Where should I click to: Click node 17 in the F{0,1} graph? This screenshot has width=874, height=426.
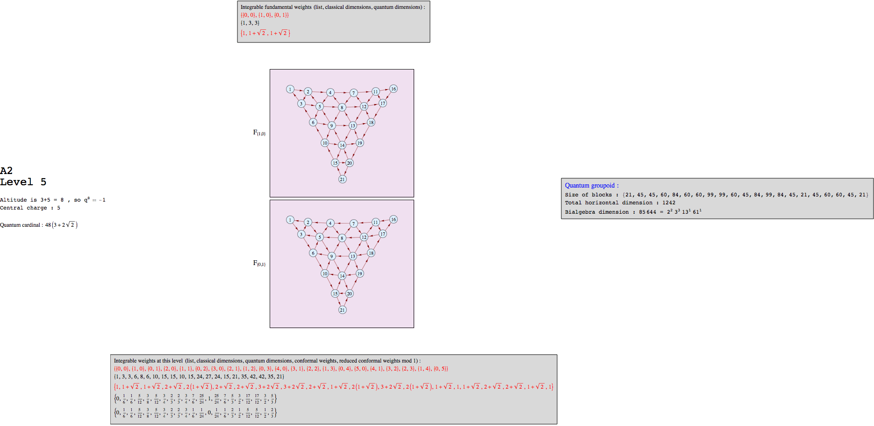pos(383,234)
